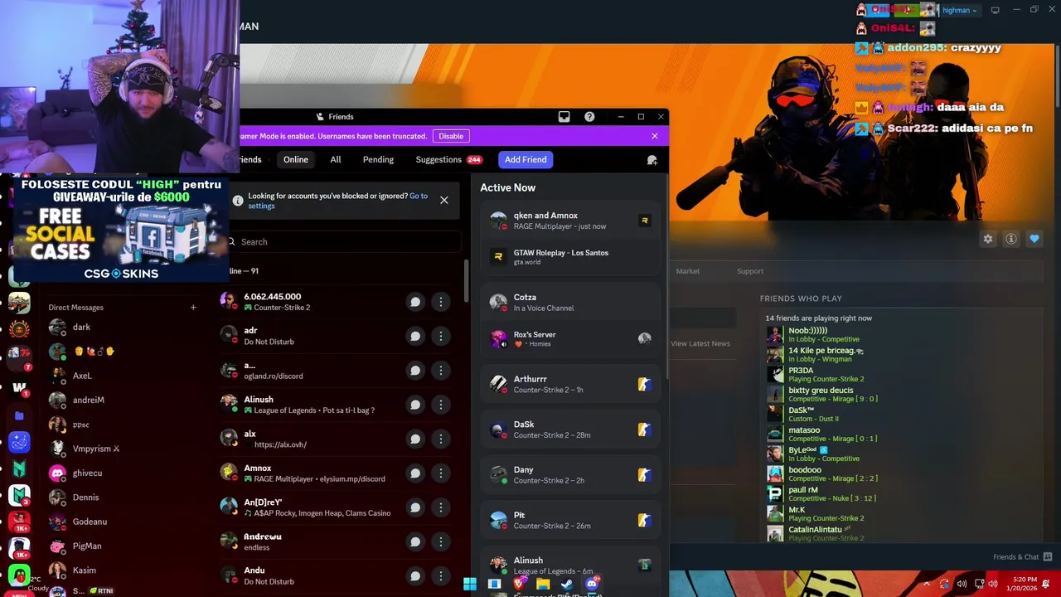The height and width of the screenshot is (597, 1061).
Task: Focus the friends Search field
Action: point(344,242)
